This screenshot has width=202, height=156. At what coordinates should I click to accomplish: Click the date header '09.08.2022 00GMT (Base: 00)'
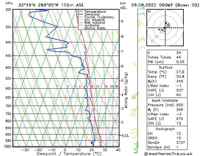point(165,5)
